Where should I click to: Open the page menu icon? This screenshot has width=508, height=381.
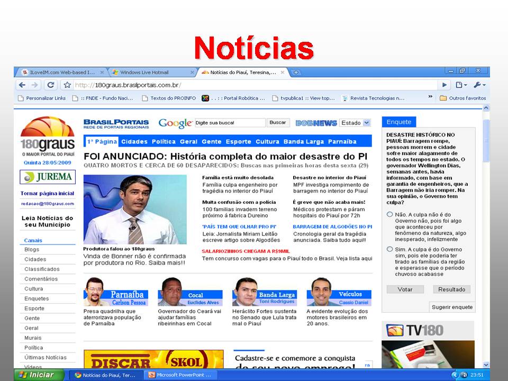461,85
